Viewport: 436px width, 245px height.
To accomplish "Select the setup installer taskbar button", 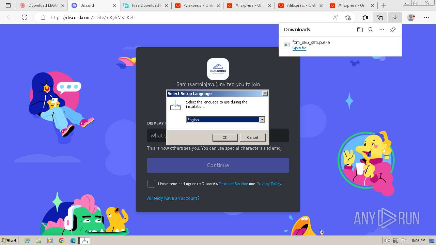I will click(85, 241).
